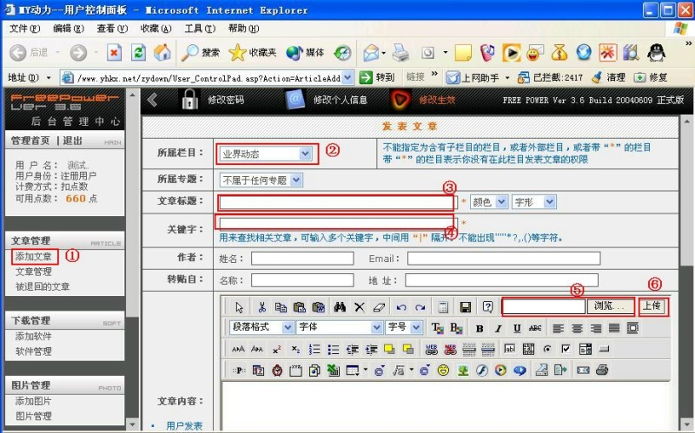695x433 pixels.
Task: Expand the 所属专题 dropdown
Action: tap(261, 180)
